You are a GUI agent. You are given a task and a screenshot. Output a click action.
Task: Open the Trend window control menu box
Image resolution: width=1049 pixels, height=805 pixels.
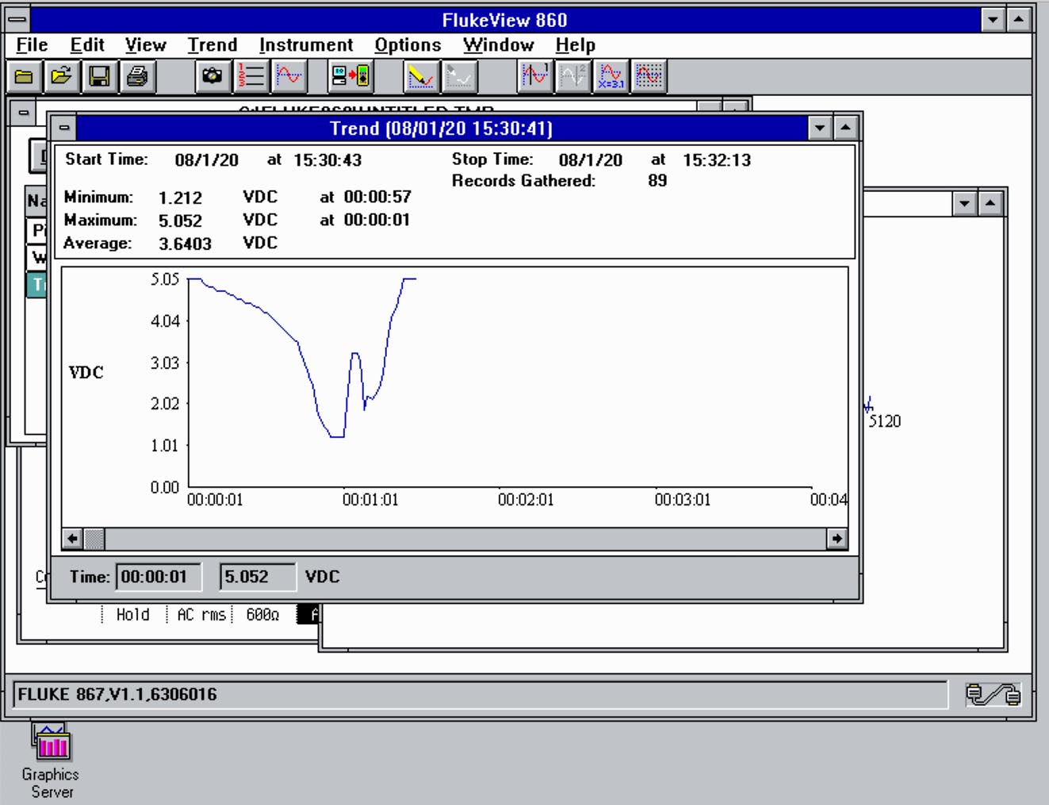click(64, 128)
